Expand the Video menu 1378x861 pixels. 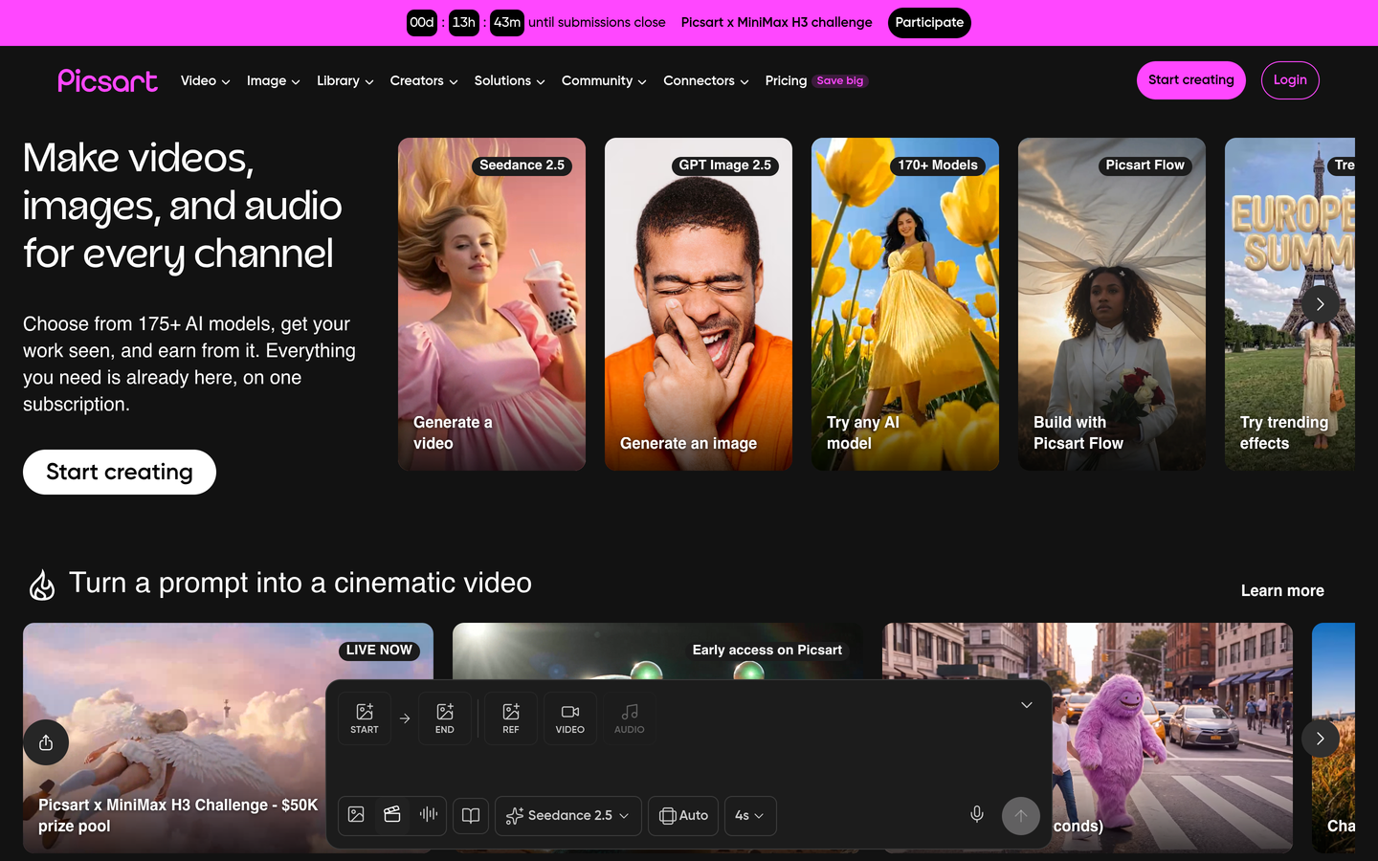[206, 80]
